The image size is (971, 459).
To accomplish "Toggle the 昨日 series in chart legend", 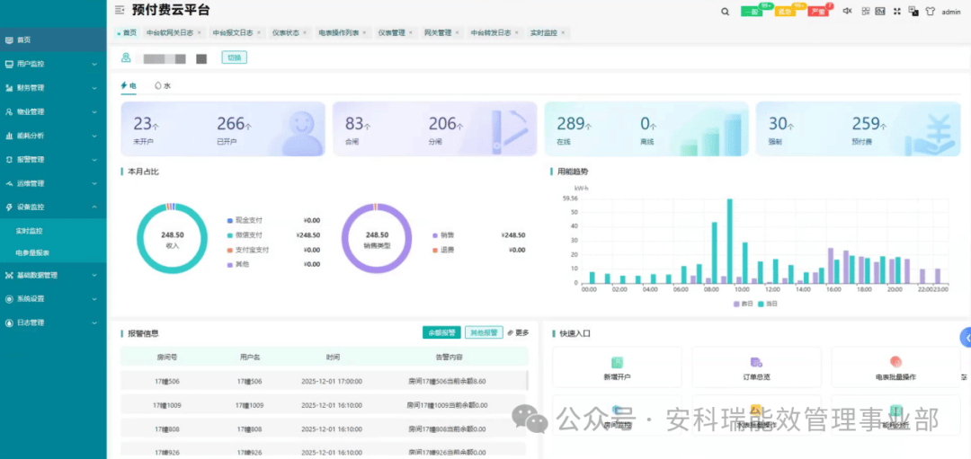I will click(x=743, y=304).
